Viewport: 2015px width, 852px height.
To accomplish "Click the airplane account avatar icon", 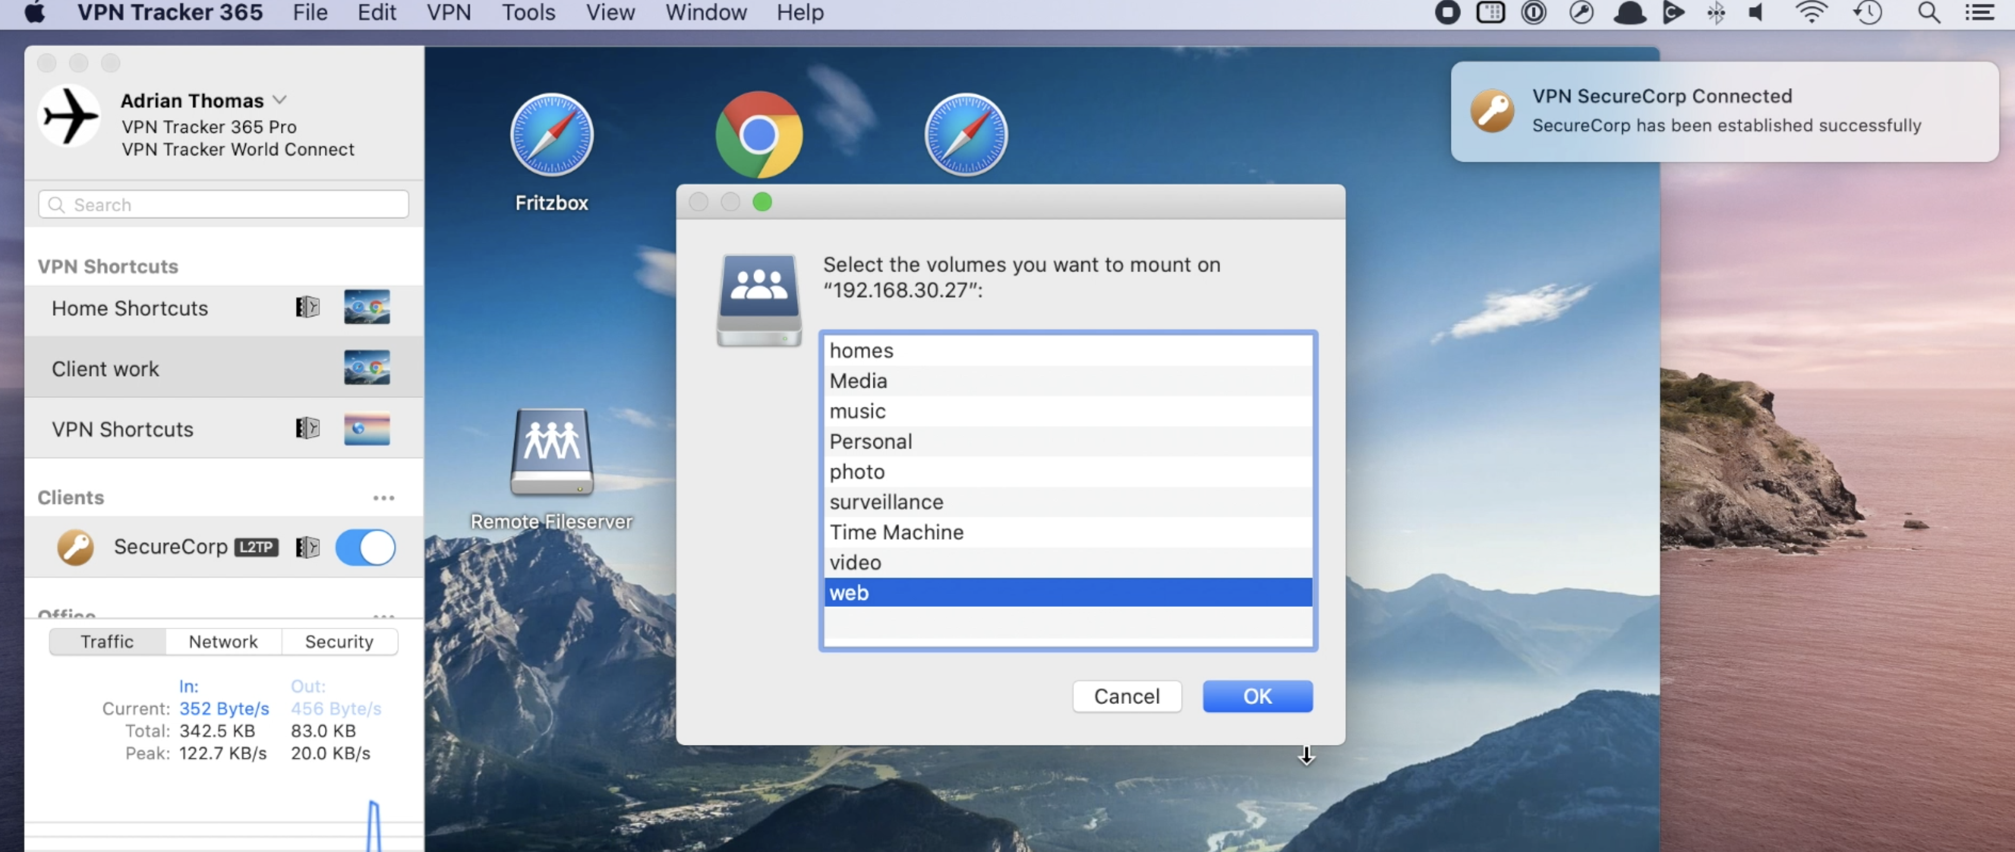I will click(70, 117).
